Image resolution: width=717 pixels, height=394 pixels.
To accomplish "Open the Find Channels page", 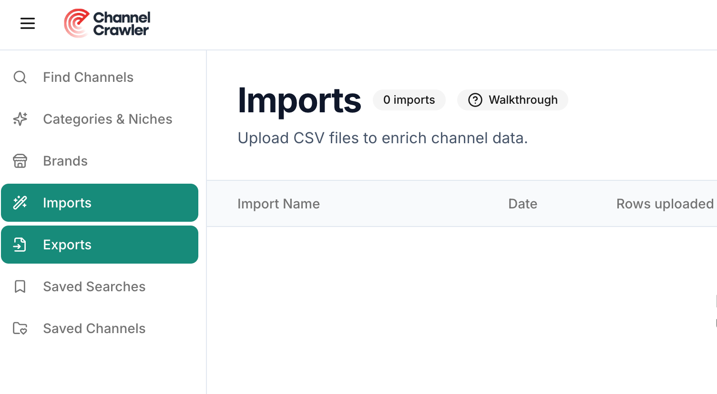I will point(88,77).
